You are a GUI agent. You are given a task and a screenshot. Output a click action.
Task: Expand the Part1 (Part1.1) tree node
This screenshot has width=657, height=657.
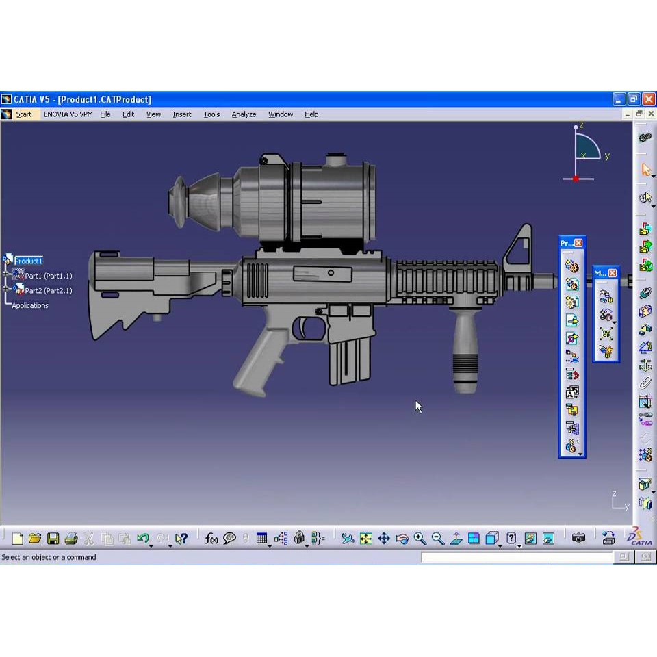tap(6, 275)
